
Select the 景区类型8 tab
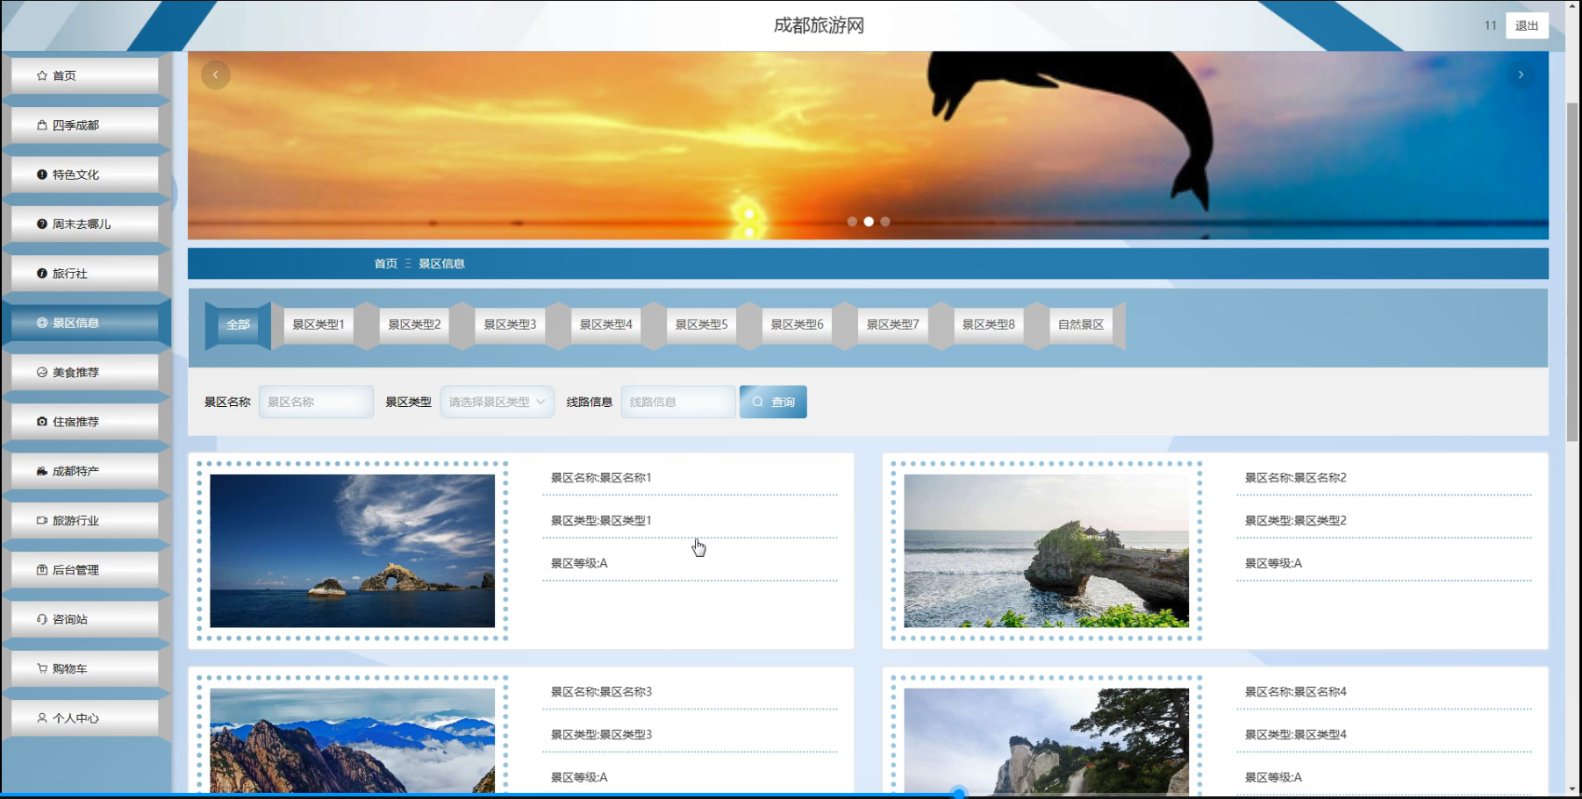click(988, 325)
